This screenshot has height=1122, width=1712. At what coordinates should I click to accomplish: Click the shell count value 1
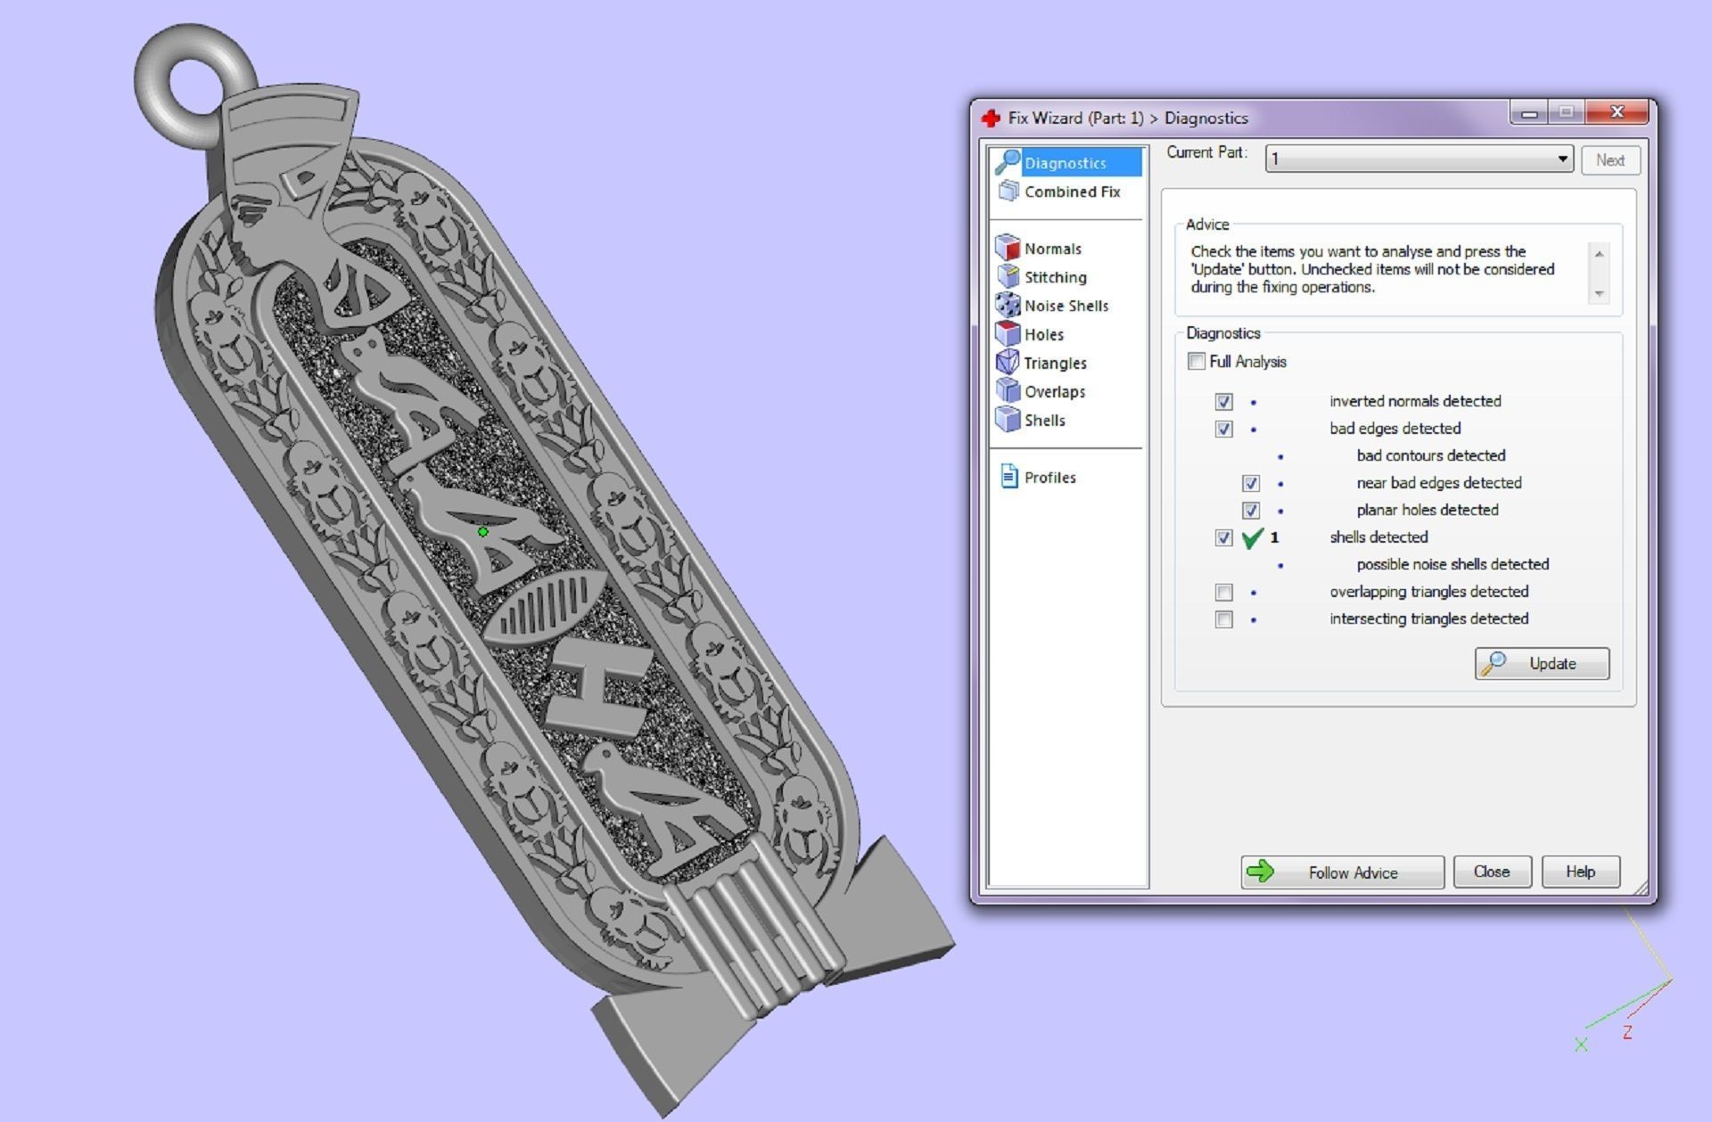(x=1274, y=537)
